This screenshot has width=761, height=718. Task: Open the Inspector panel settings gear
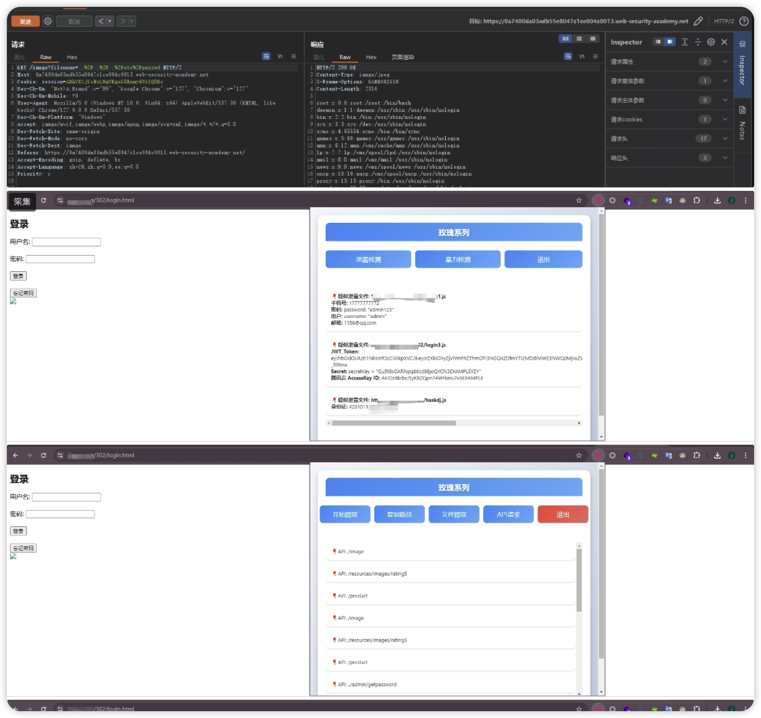click(711, 42)
